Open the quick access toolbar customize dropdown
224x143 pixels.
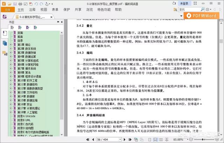click(x=52, y=4)
